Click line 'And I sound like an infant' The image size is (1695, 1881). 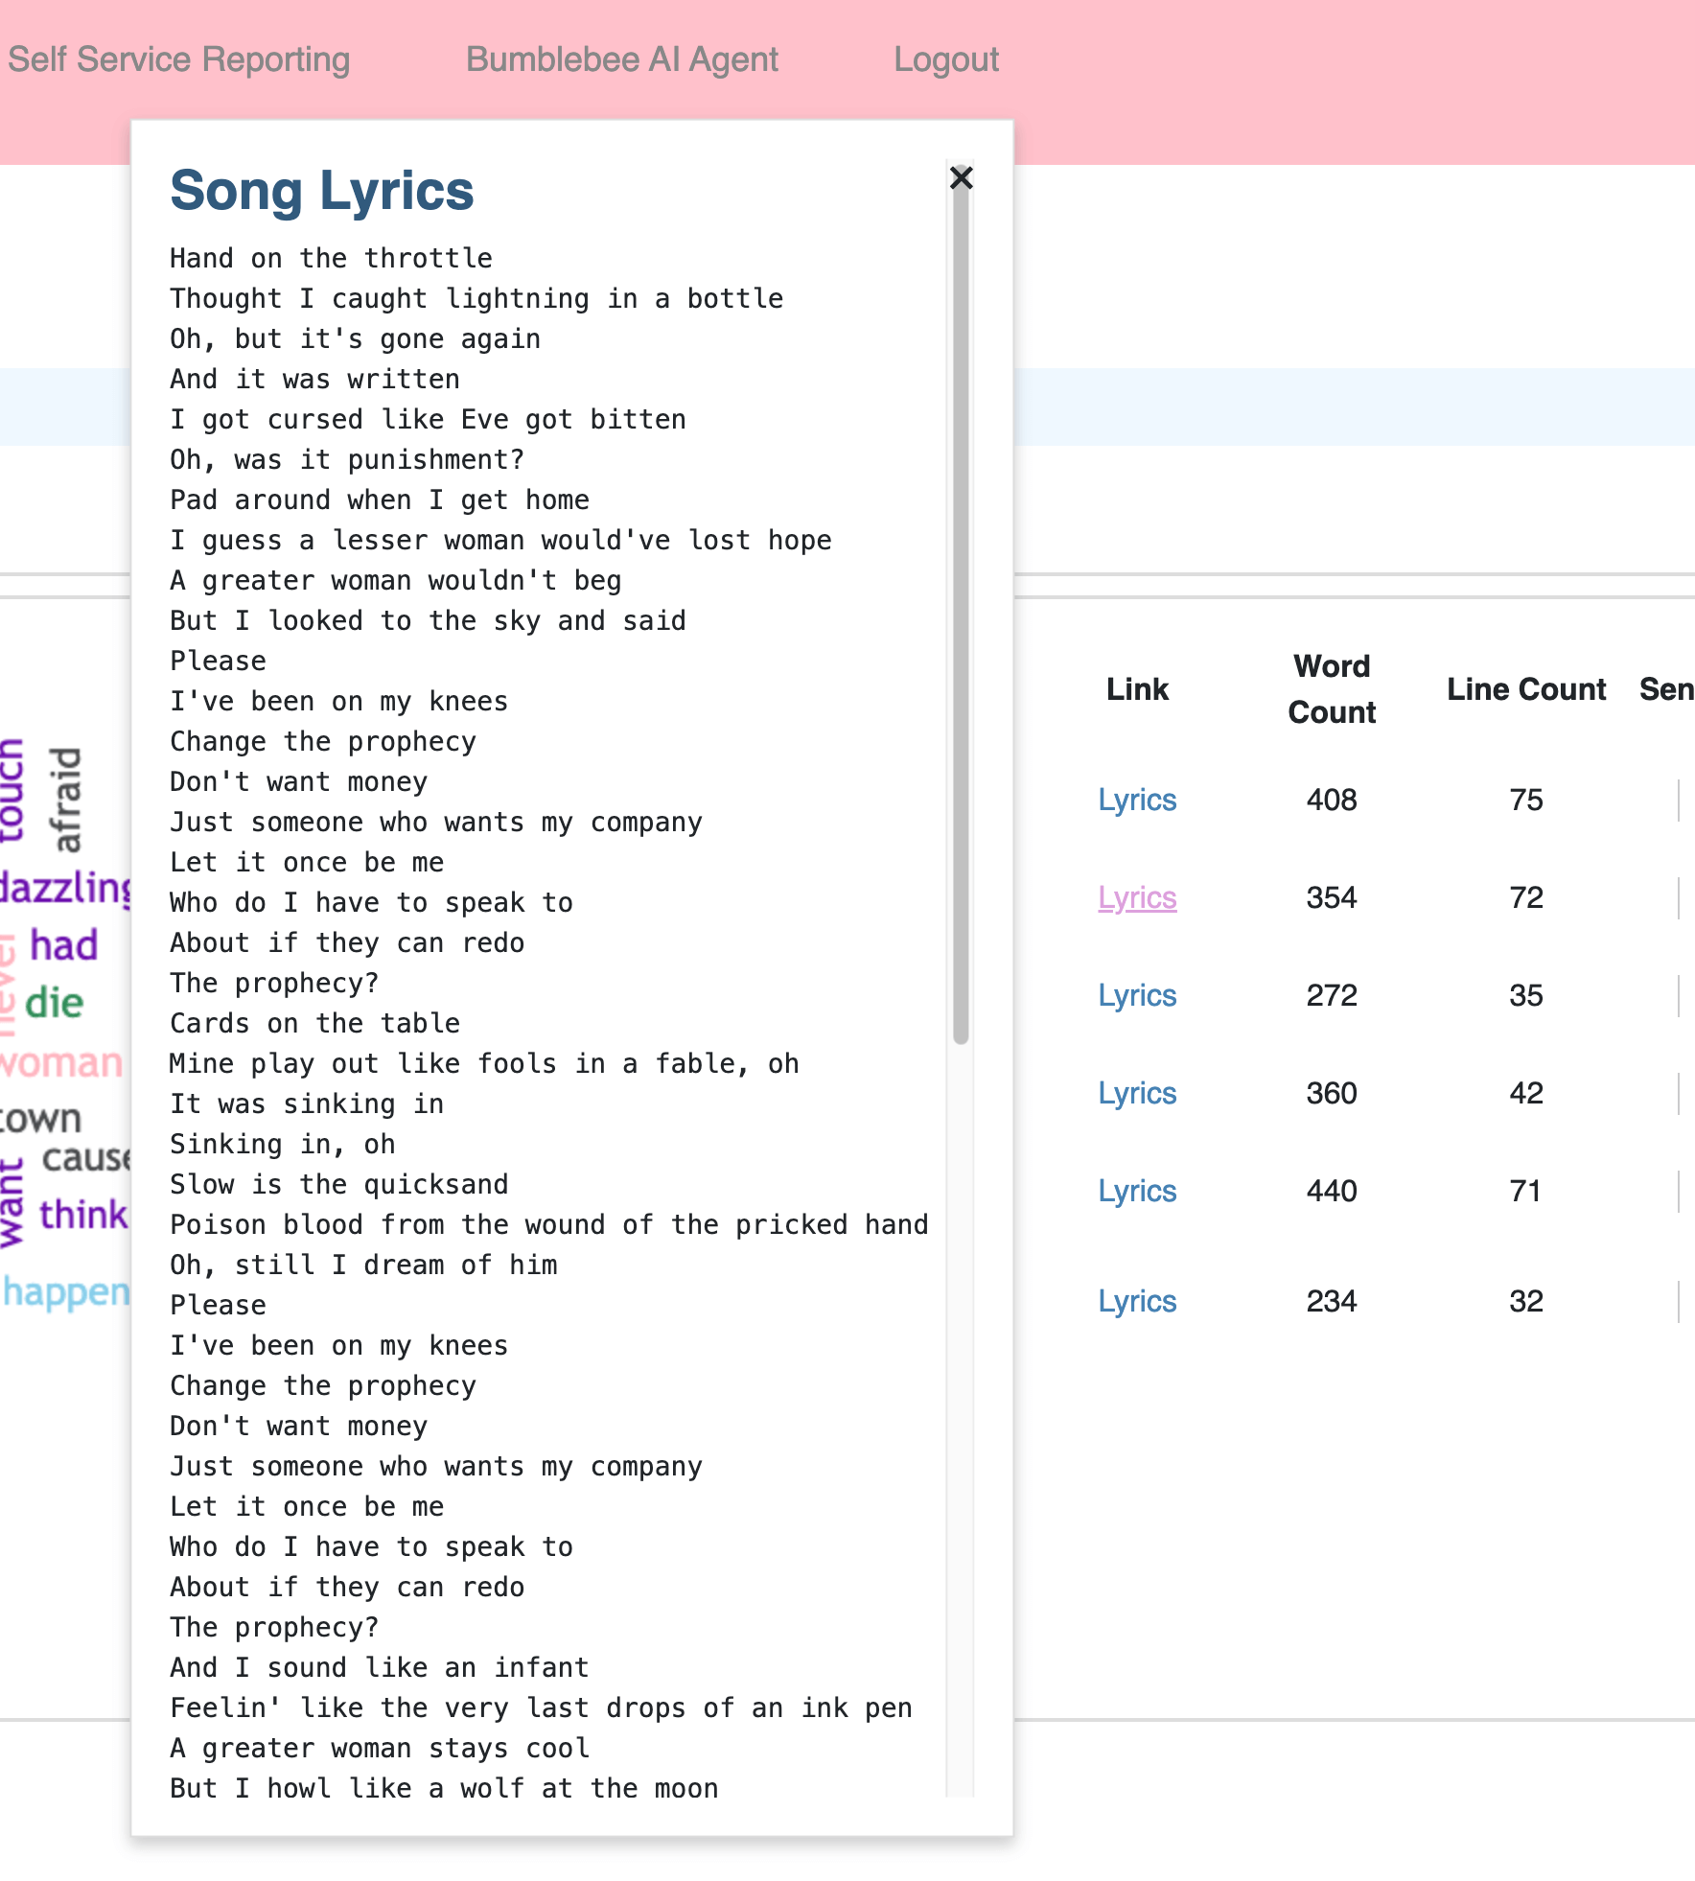[380, 1667]
